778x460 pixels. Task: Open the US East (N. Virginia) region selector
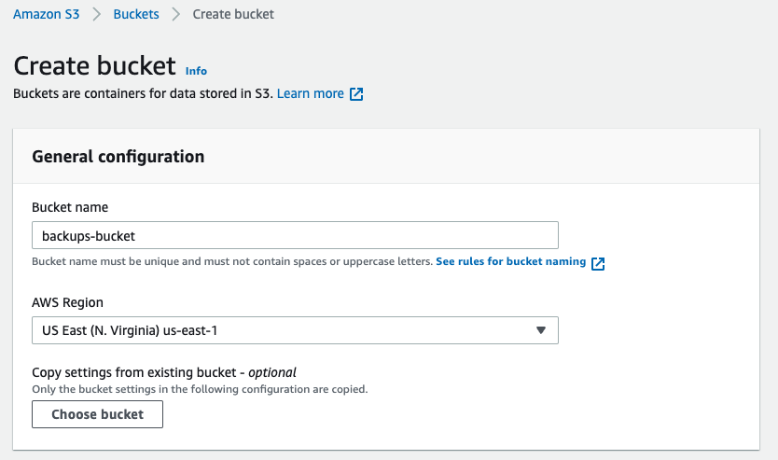295,331
